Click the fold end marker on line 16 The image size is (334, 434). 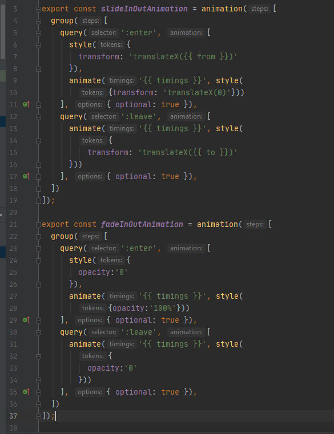38,165
